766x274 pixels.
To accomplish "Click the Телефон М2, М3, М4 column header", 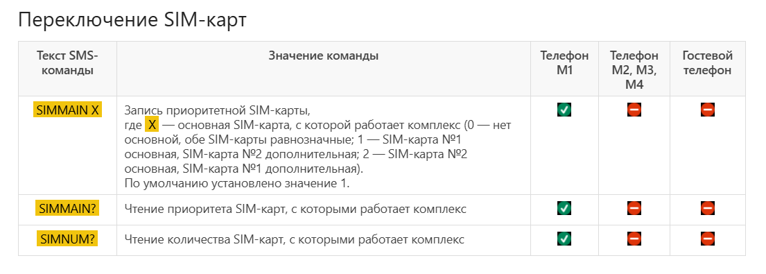I will pos(634,70).
